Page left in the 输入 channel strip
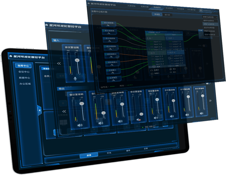The height and width of the screenshot is (175, 226). 59,63
